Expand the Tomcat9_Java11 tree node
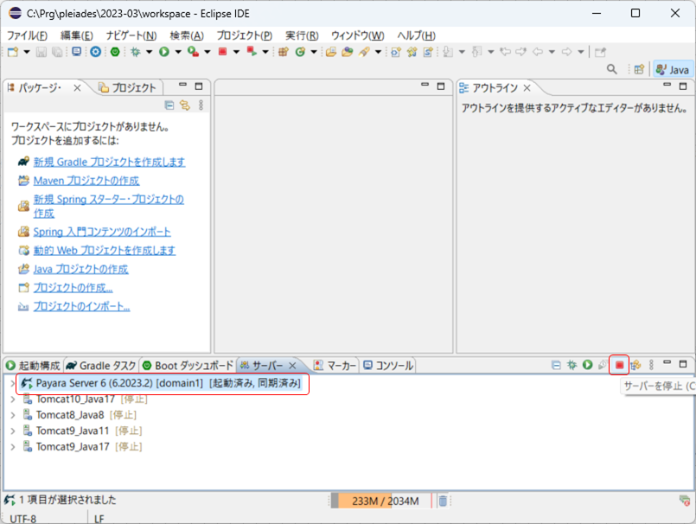 (x=12, y=431)
